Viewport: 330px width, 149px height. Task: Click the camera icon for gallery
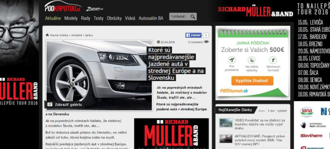coord(50,104)
